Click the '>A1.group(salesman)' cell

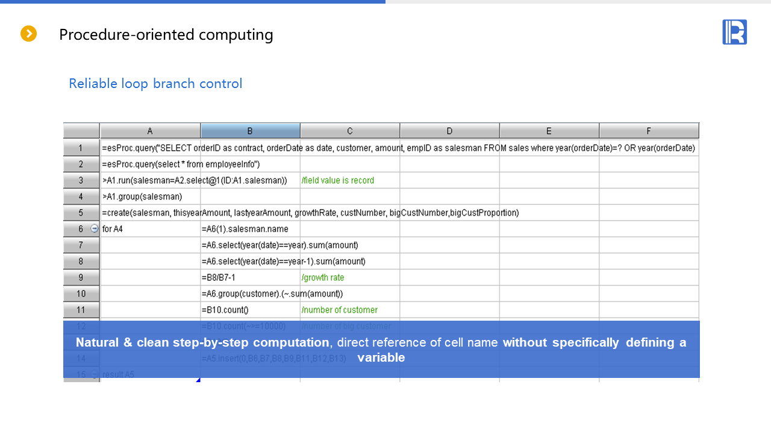click(150, 197)
